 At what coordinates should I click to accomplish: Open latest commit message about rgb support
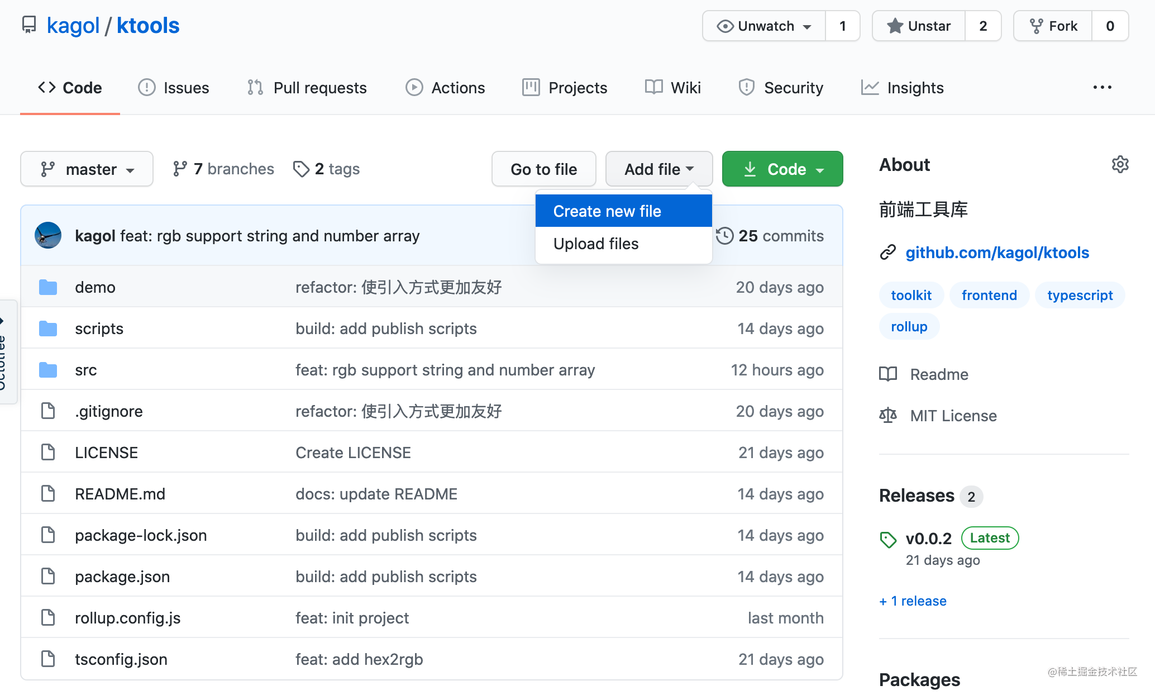[x=270, y=236]
